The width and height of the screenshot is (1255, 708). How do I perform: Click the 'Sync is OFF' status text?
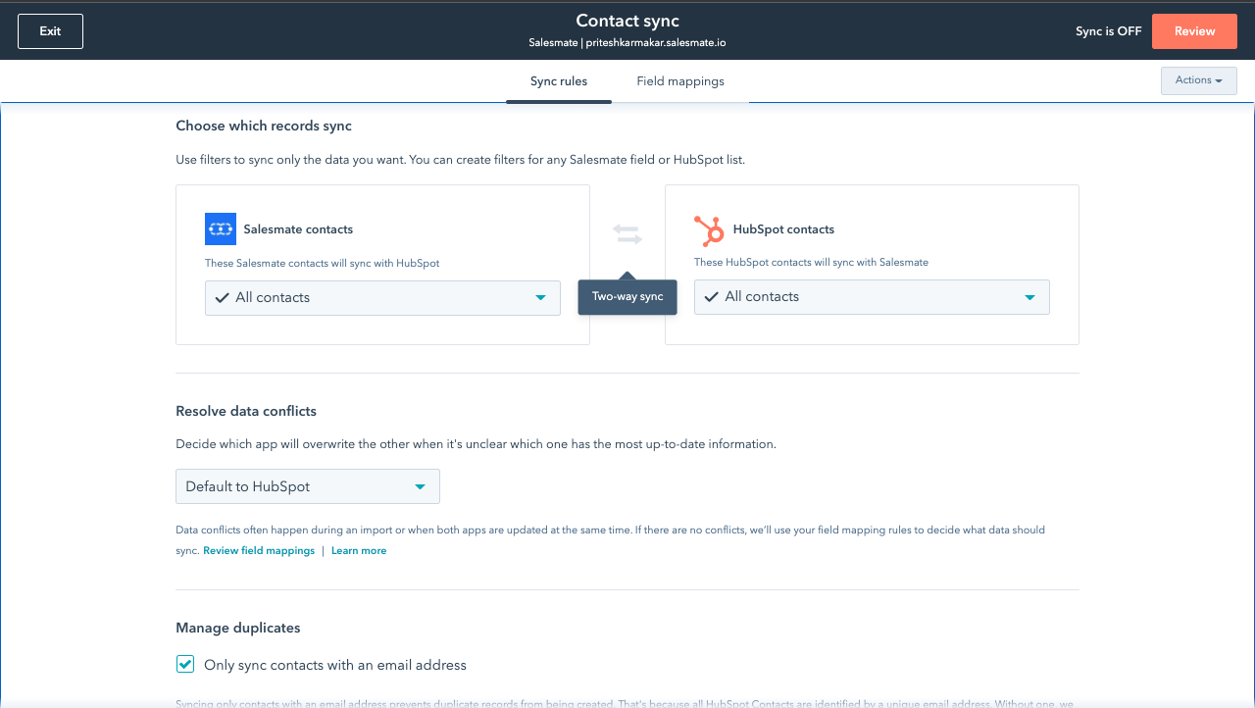[1109, 31]
